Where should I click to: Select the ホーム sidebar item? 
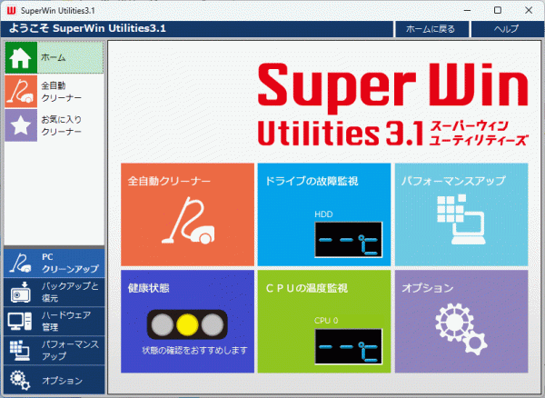pos(54,58)
